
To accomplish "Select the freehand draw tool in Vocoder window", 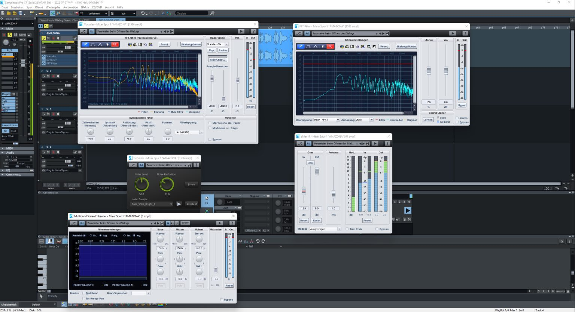I will [x=85, y=45].
